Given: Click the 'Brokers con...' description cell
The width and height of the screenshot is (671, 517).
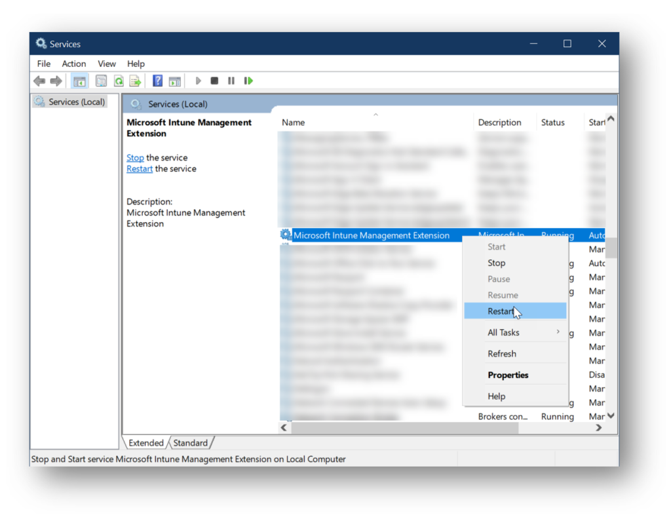Looking at the screenshot, I should point(503,417).
